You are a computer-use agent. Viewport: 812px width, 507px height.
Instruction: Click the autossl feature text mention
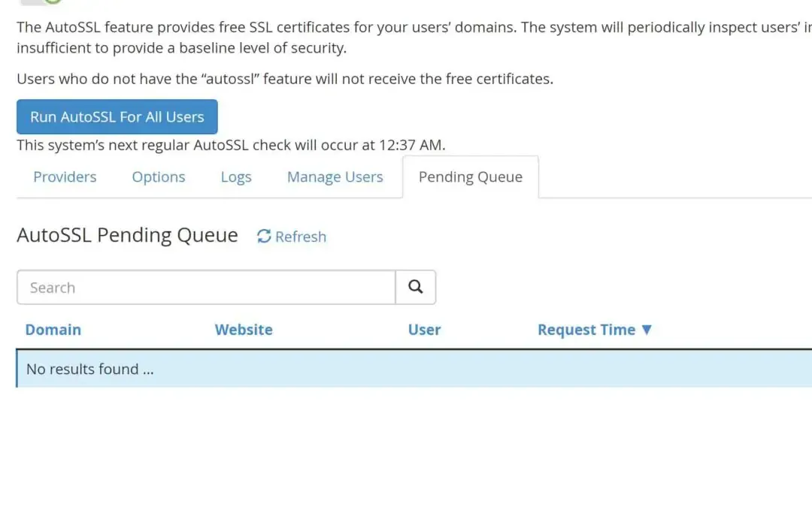pos(241,78)
